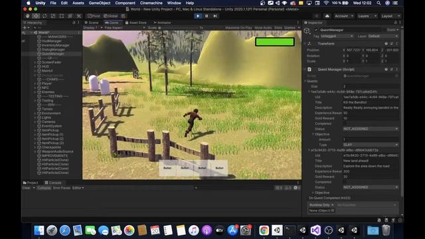Viewport: 425px width, 239px height.
Task: Open Spotlight search in the menu bar
Action: [379, 3]
